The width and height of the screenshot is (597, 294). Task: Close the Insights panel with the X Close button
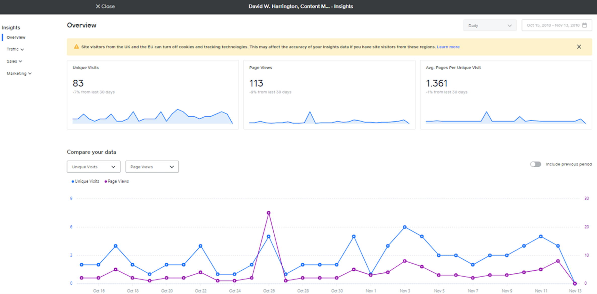pos(105,6)
